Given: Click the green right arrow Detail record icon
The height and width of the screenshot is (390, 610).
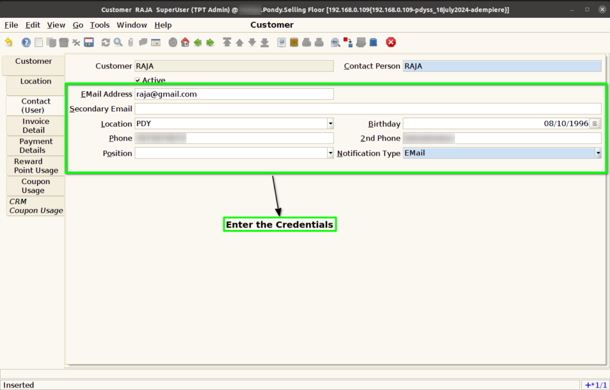Looking at the screenshot, I should point(210,42).
